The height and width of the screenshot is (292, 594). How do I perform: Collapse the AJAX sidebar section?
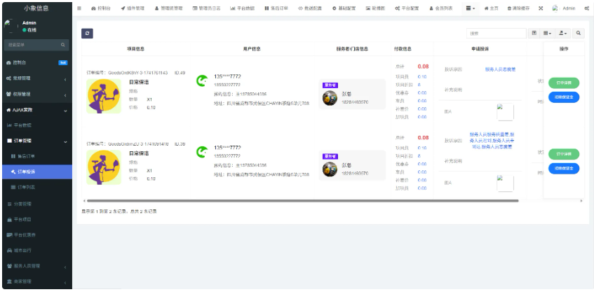point(37,110)
